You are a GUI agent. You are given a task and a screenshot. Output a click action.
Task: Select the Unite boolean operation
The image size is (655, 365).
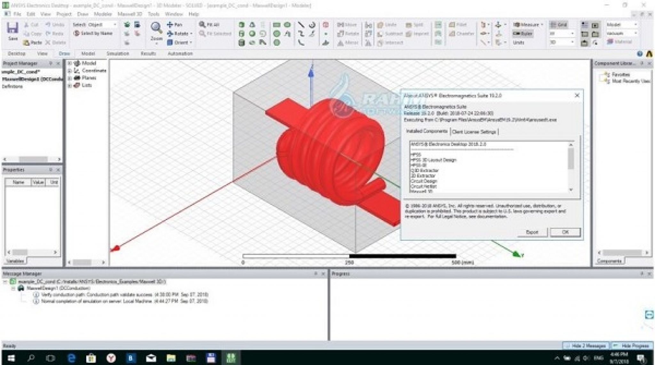(389, 24)
